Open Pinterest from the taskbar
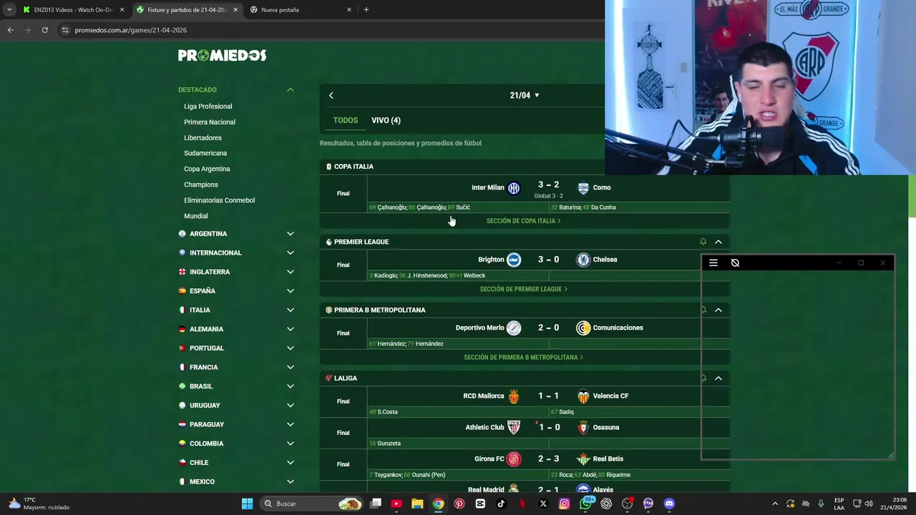This screenshot has height=515, width=916. pos(459,504)
